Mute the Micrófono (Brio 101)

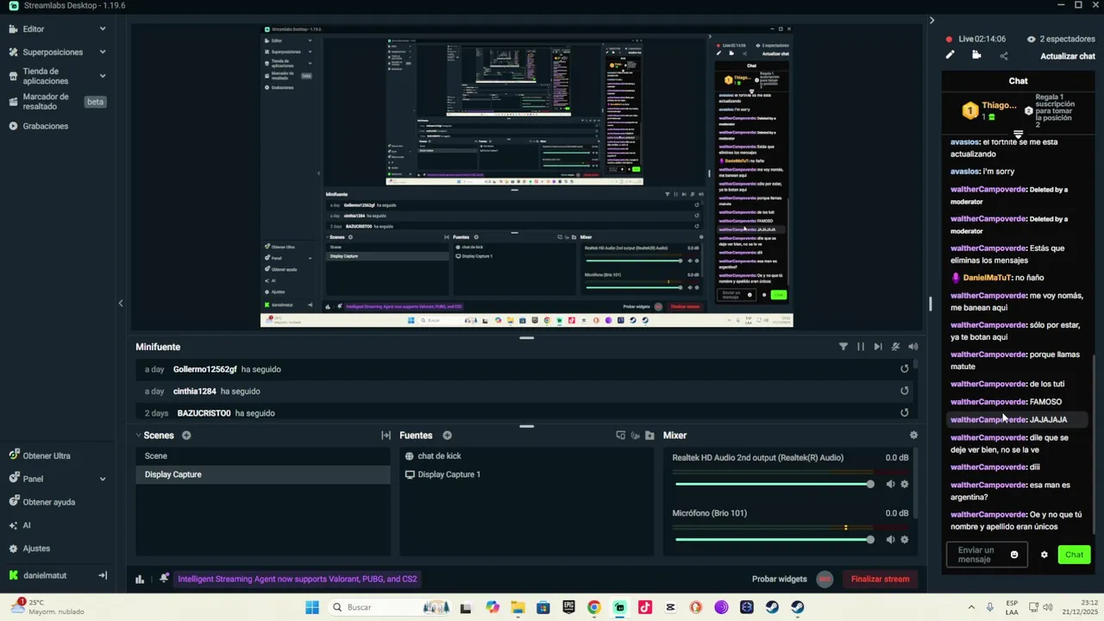[890, 540]
